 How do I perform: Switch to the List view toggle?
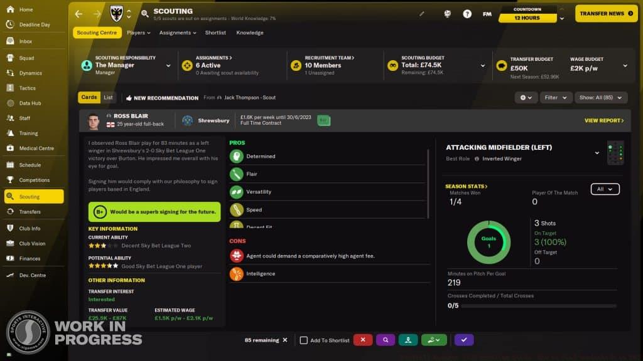[x=109, y=98]
